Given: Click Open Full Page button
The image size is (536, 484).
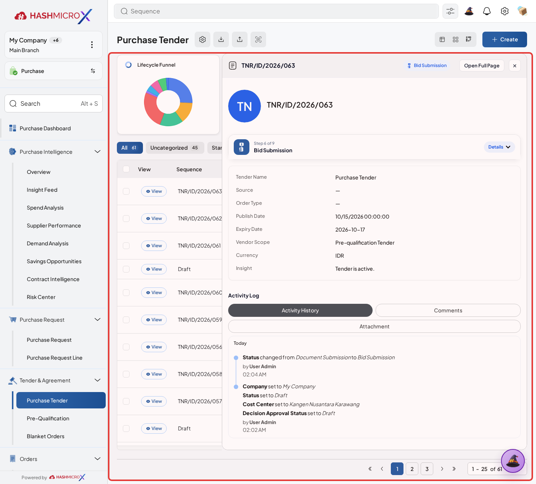Looking at the screenshot, I should click(x=482, y=66).
